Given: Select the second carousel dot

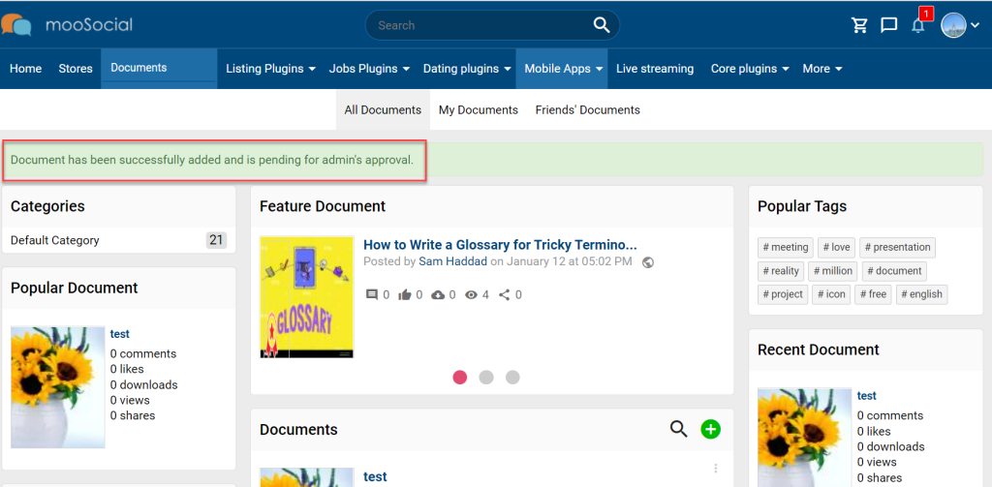Looking at the screenshot, I should click(486, 377).
